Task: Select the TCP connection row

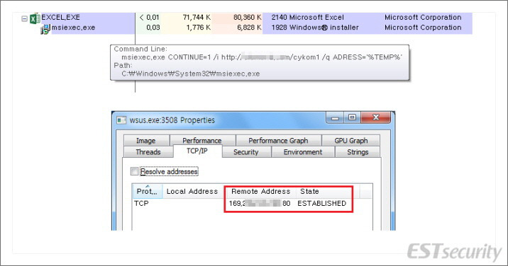Action: 252,203
